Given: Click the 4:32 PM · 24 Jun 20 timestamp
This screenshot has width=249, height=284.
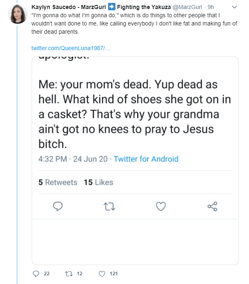Looking at the screenshot, I should click(x=73, y=159).
